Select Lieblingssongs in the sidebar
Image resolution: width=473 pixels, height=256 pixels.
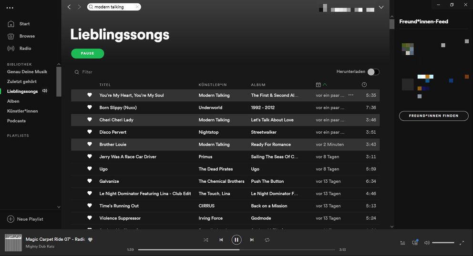pyautogui.click(x=22, y=91)
